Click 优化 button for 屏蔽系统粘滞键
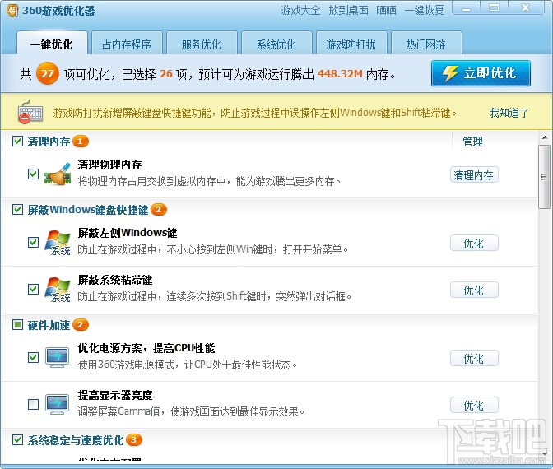553x469 pixels. [474, 290]
